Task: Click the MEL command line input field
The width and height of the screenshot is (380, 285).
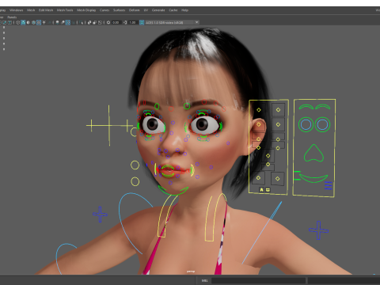Action: [x=258, y=280]
